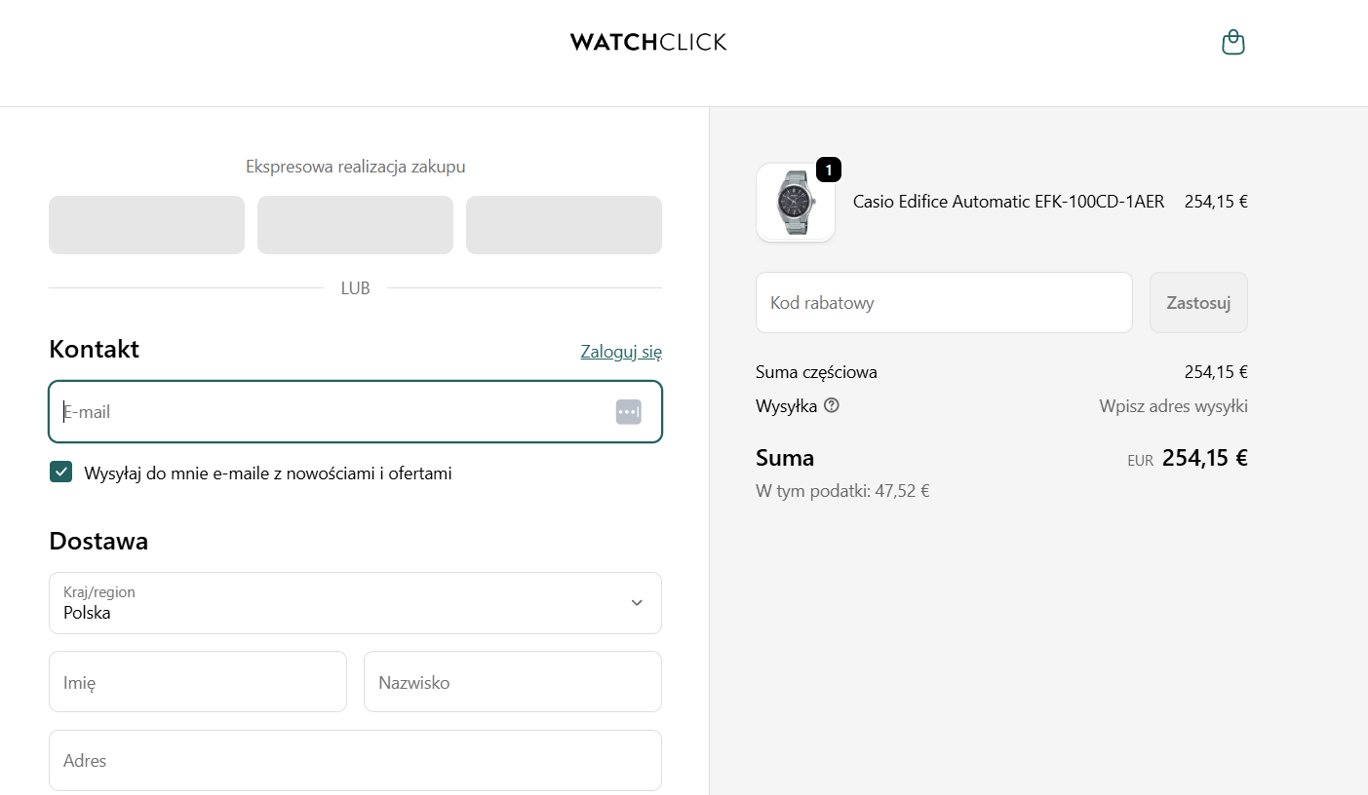The image size is (1368, 795).
Task: Click the first express checkout button
Action: click(146, 224)
